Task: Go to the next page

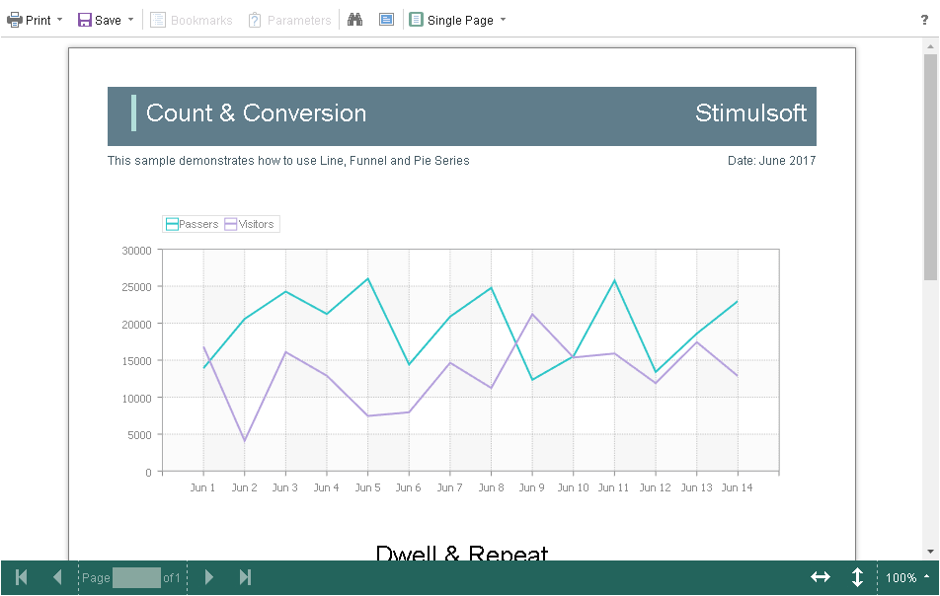Action: point(208,577)
